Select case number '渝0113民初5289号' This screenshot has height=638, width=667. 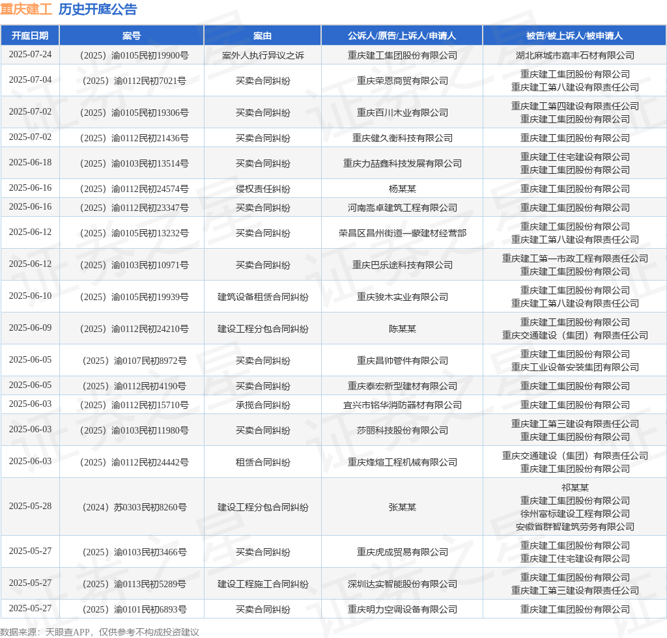[x=150, y=584]
